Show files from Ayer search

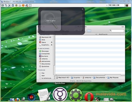pos(42,75)
